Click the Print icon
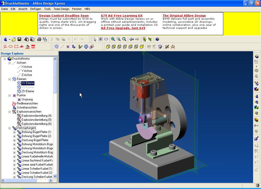Image resolution: width=261 pixels, height=189 pixels. 39,39
